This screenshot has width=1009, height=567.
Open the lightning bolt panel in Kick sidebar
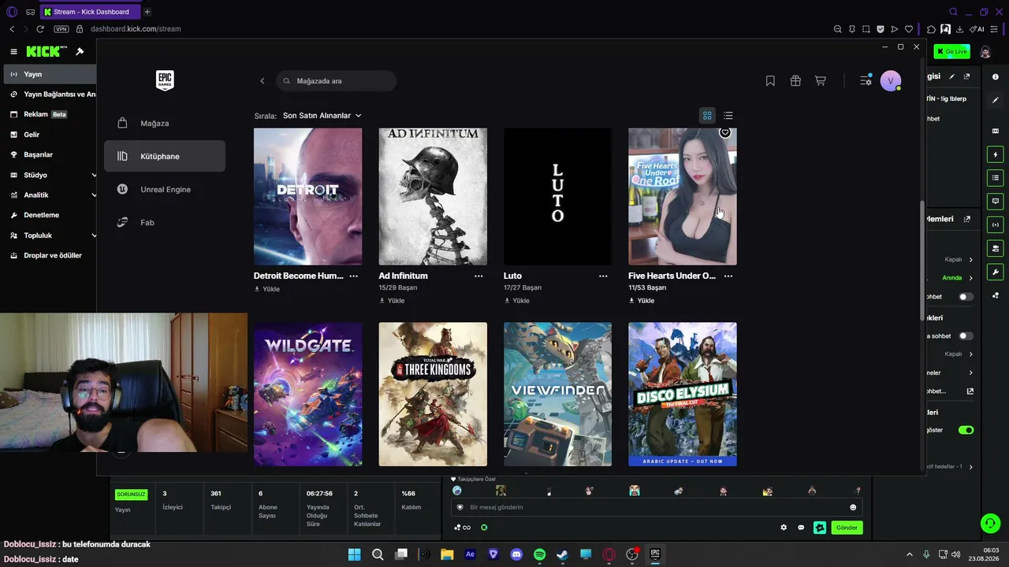(x=996, y=154)
